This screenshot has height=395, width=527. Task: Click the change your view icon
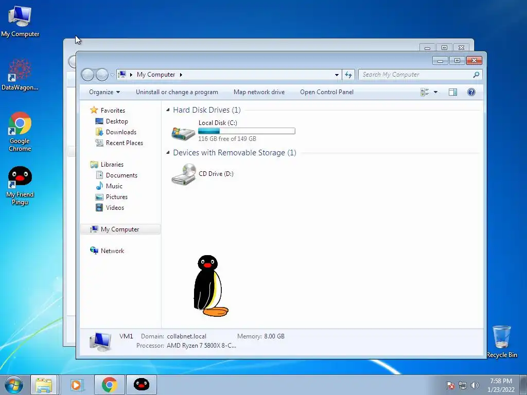coord(425,92)
